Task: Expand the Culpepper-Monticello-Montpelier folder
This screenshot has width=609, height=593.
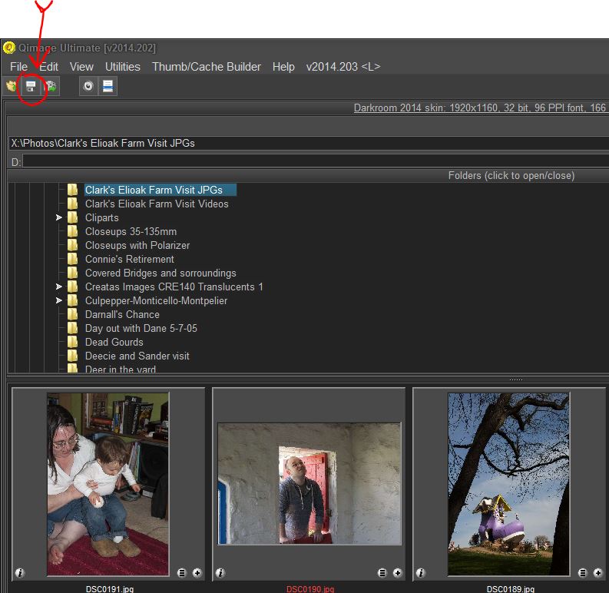Action: 59,301
